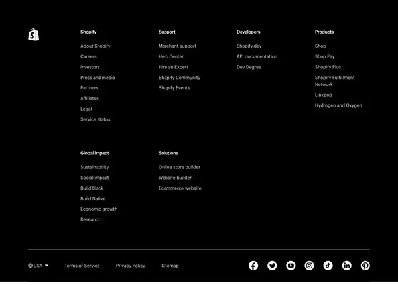
Task: Go to Shopify Plus link
Action: 328,67
